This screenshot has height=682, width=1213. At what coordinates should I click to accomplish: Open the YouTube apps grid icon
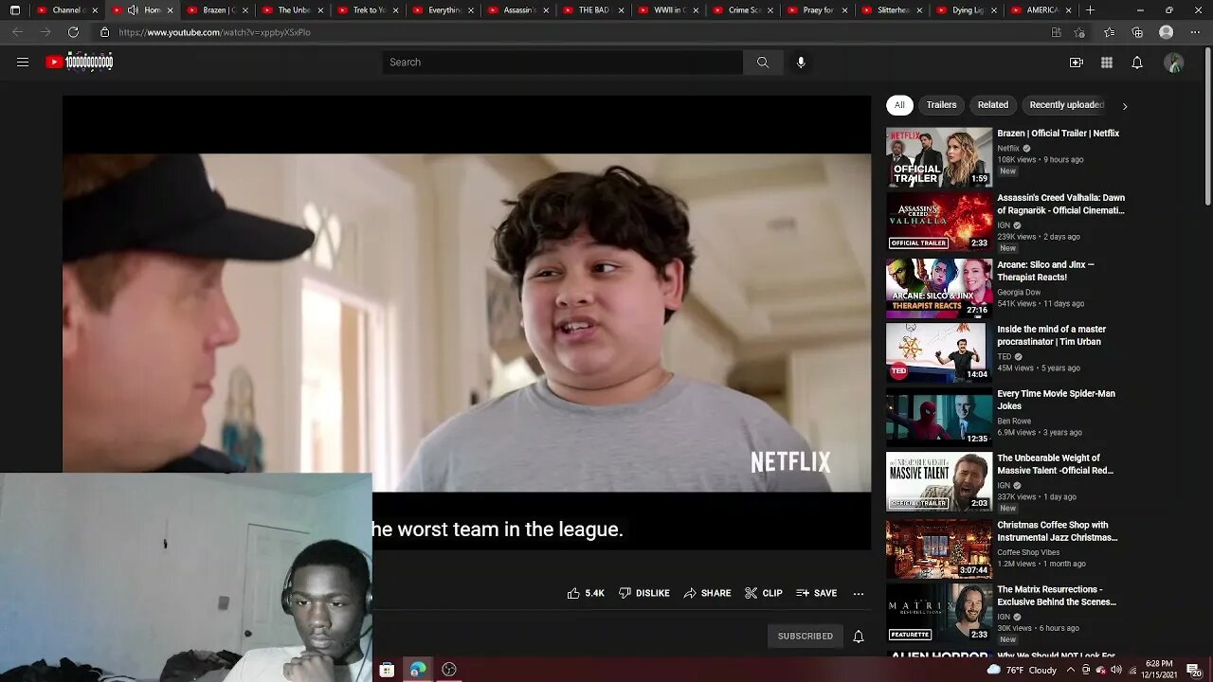(1107, 63)
